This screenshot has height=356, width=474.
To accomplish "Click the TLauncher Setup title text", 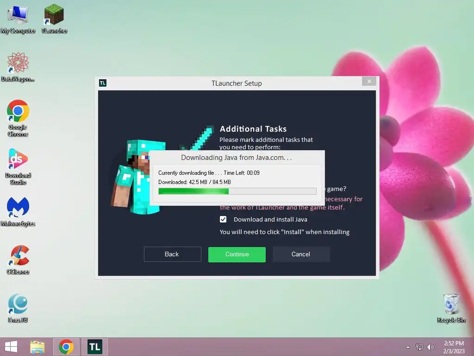I will (237, 83).
